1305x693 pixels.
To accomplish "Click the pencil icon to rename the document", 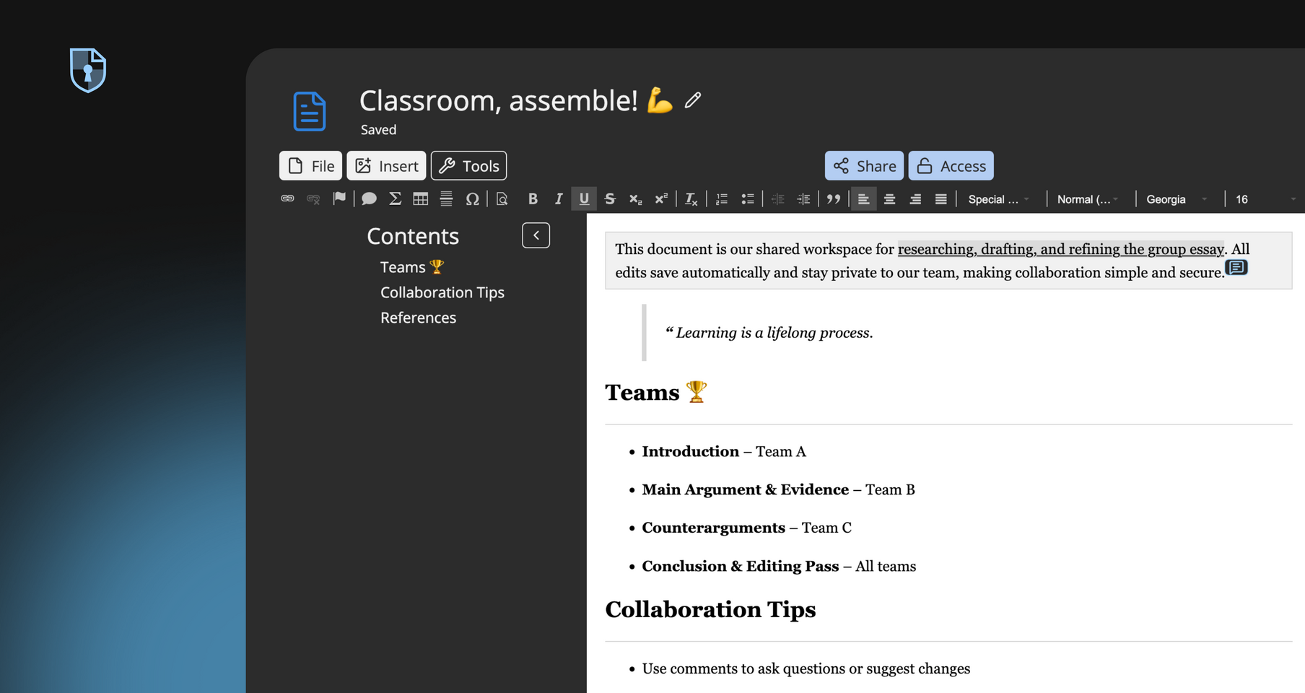I will (x=693, y=100).
